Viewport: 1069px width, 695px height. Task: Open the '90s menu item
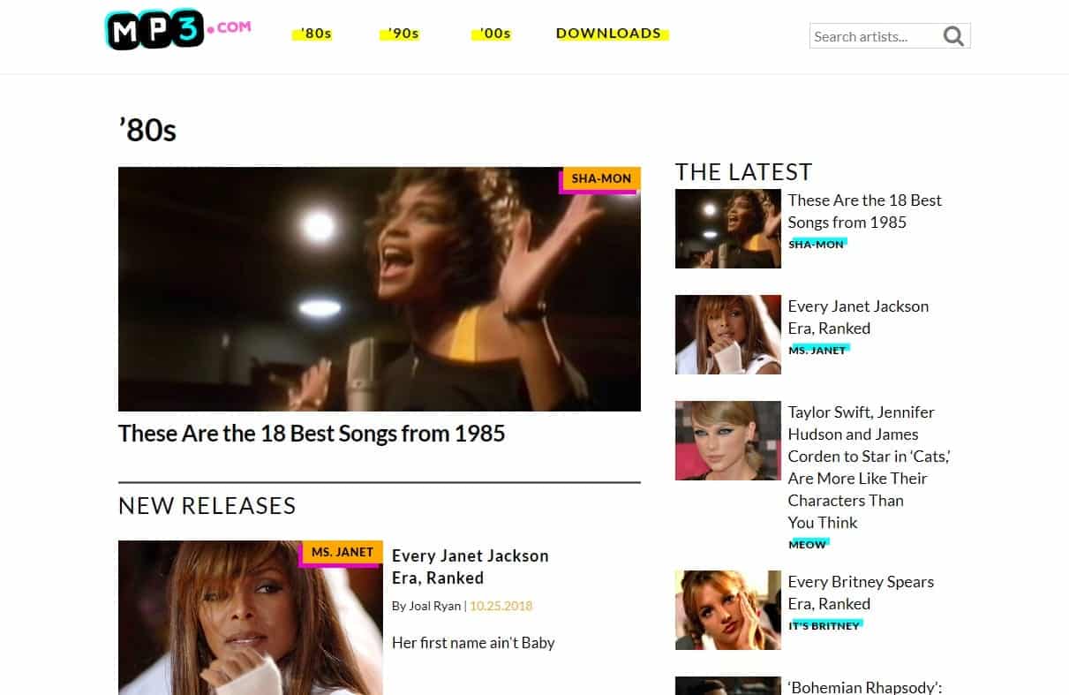[x=403, y=34]
